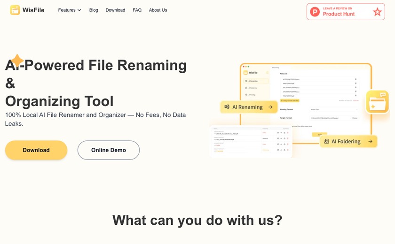395x244 pixels.
Task: Click the Features chevron arrow
Action: (79, 10)
